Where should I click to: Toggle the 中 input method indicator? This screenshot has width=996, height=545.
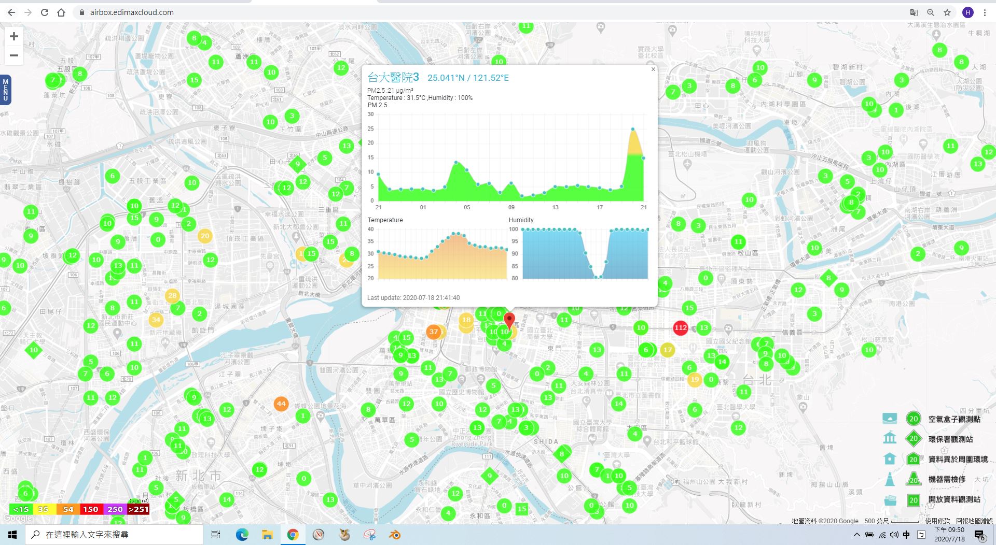click(x=906, y=535)
